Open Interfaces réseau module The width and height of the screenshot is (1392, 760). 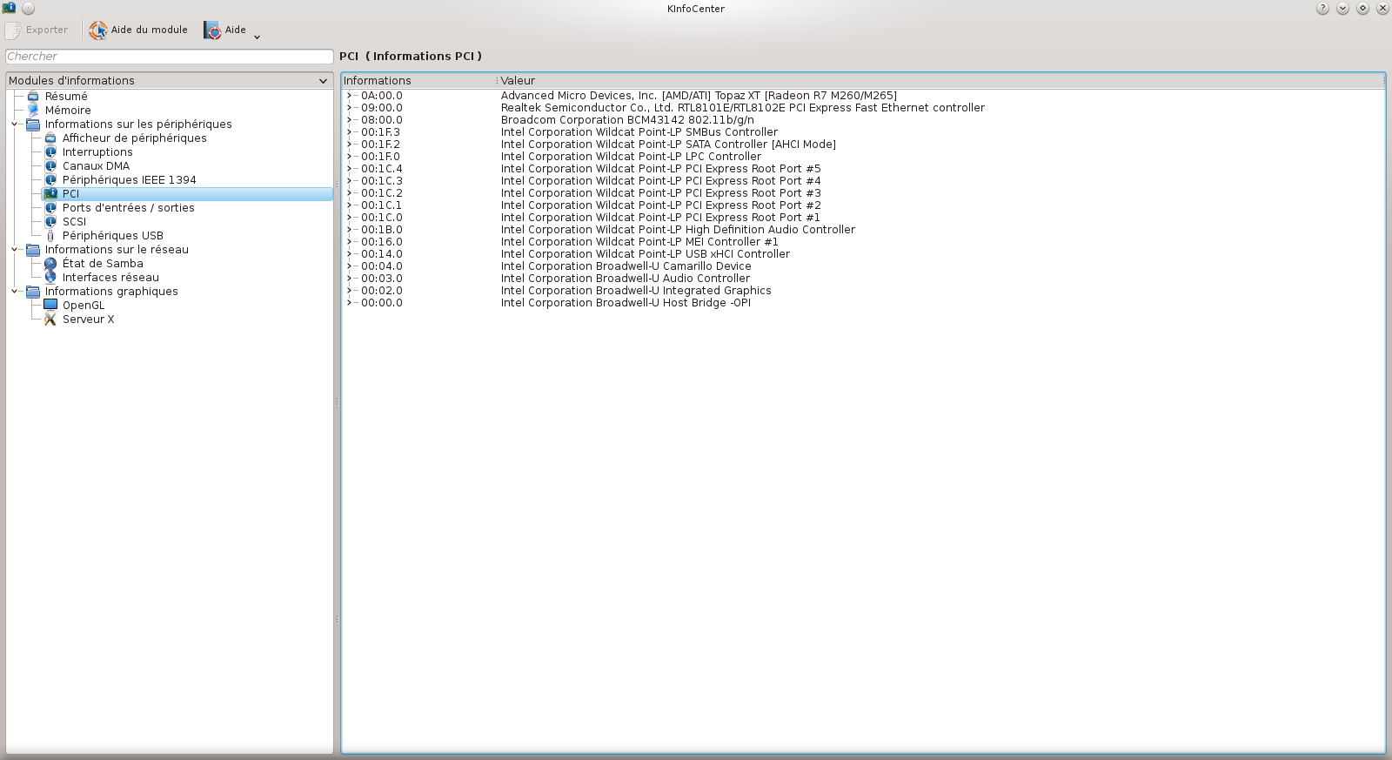pyautogui.click(x=110, y=278)
